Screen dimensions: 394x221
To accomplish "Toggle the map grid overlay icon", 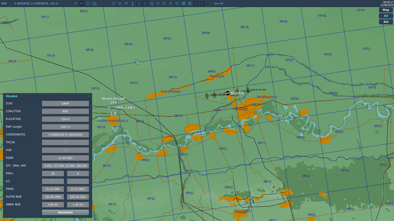I will 196,4.
